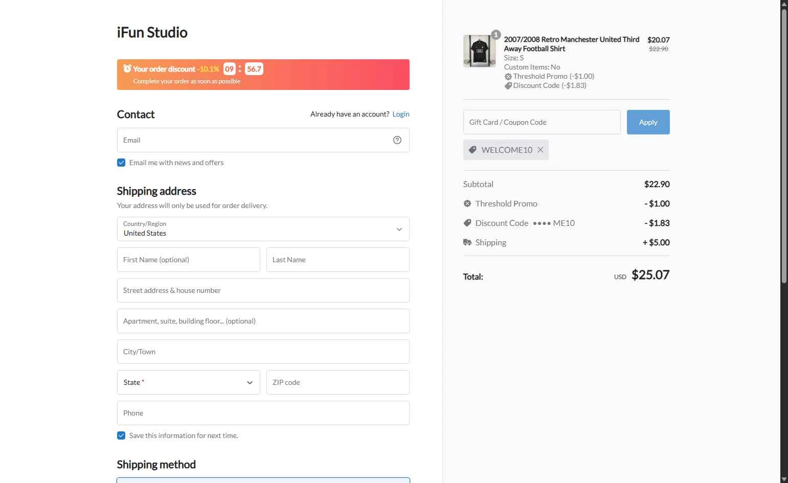788x483 pixels.
Task: Focus the ZIP code field
Action: pos(338,382)
